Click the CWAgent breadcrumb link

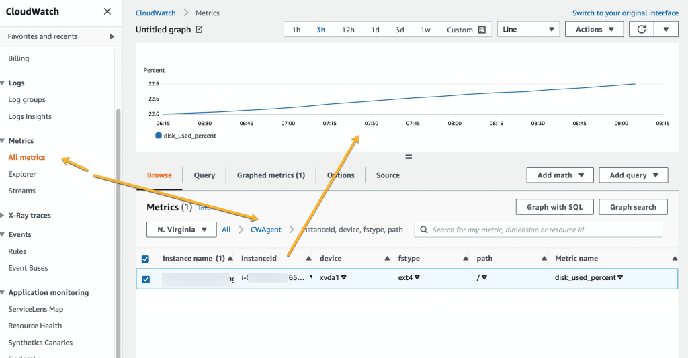(266, 230)
